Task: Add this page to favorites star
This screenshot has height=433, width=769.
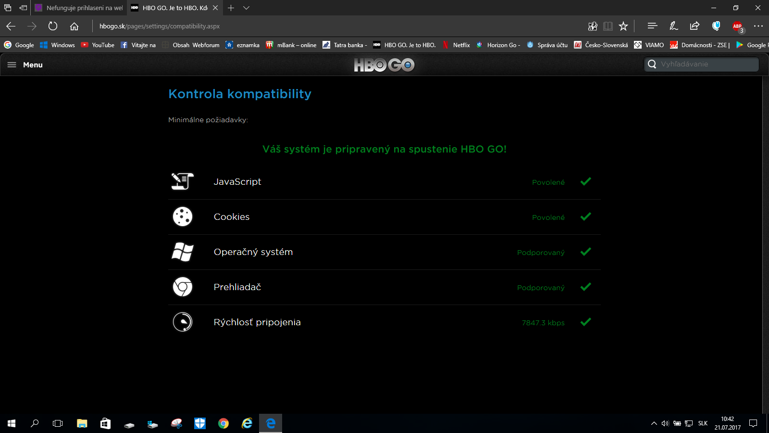Action: [x=623, y=26]
